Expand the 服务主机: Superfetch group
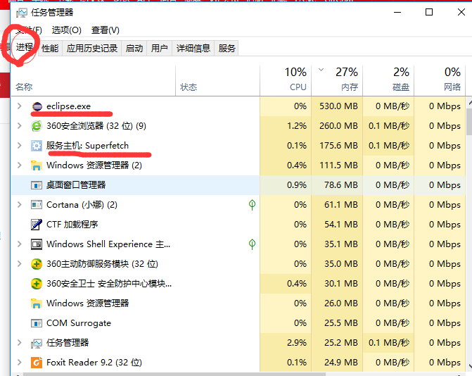The height and width of the screenshot is (376, 472). tap(20, 146)
